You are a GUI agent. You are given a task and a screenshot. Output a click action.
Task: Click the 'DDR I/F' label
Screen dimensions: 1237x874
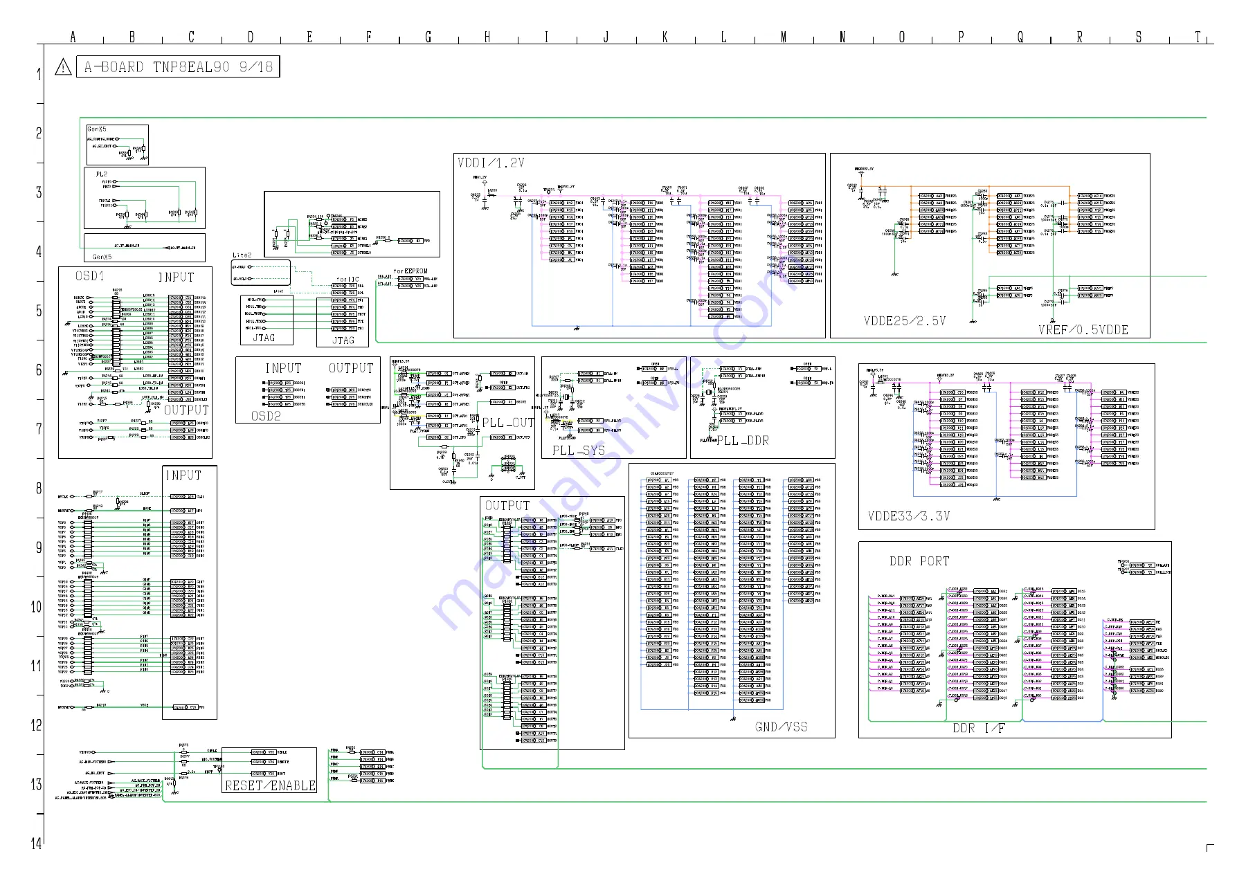pos(979,728)
